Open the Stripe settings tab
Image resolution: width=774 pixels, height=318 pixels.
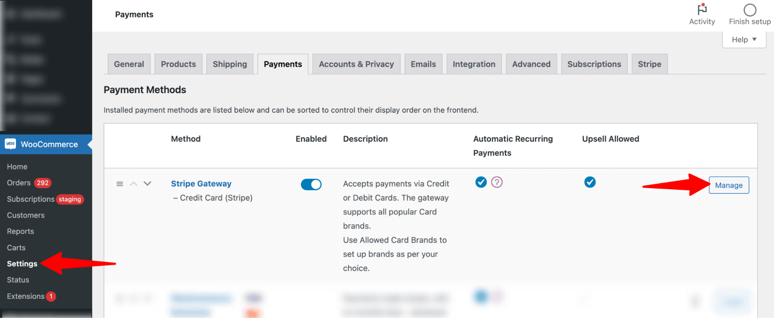tap(650, 64)
